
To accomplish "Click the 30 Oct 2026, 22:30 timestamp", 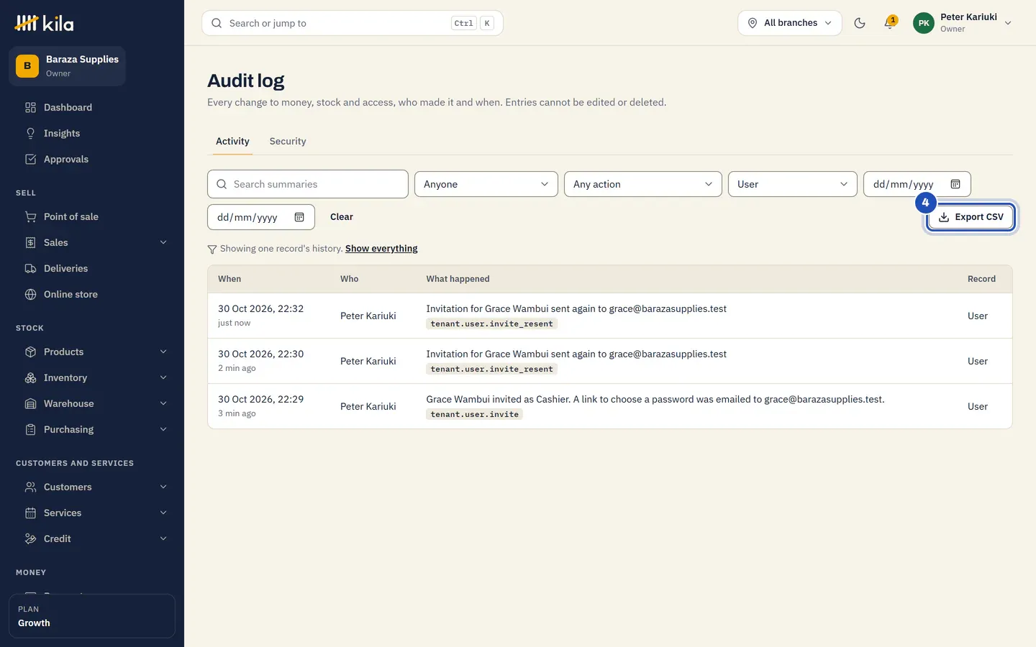I will point(260,354).
